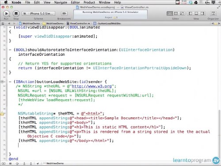This screenshot has width=221, height=166.
Task: Open the Product menu
Action: click(x=89, y=2)
